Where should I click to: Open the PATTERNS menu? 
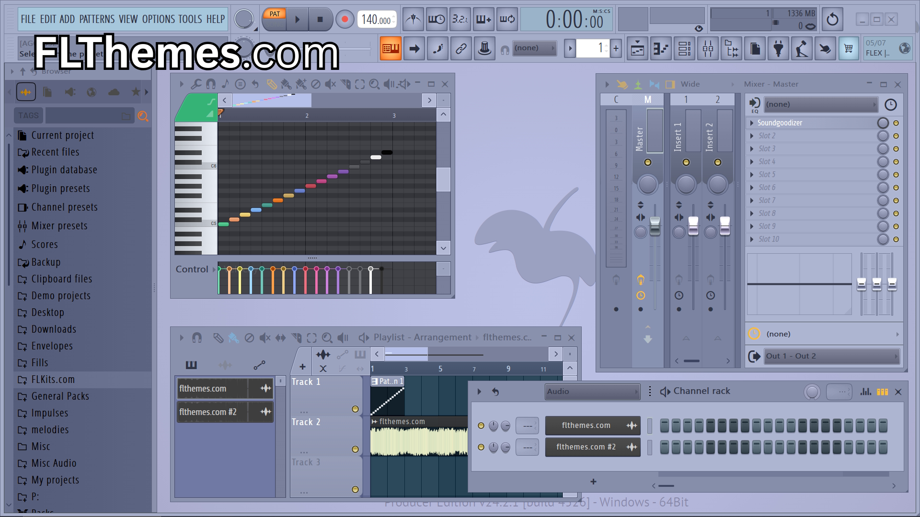(x=97, y=19)
